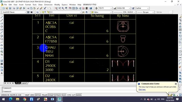Open the DesignCenter icon
The height and width of the screenshot is (102, 182).
pos(73,8)
